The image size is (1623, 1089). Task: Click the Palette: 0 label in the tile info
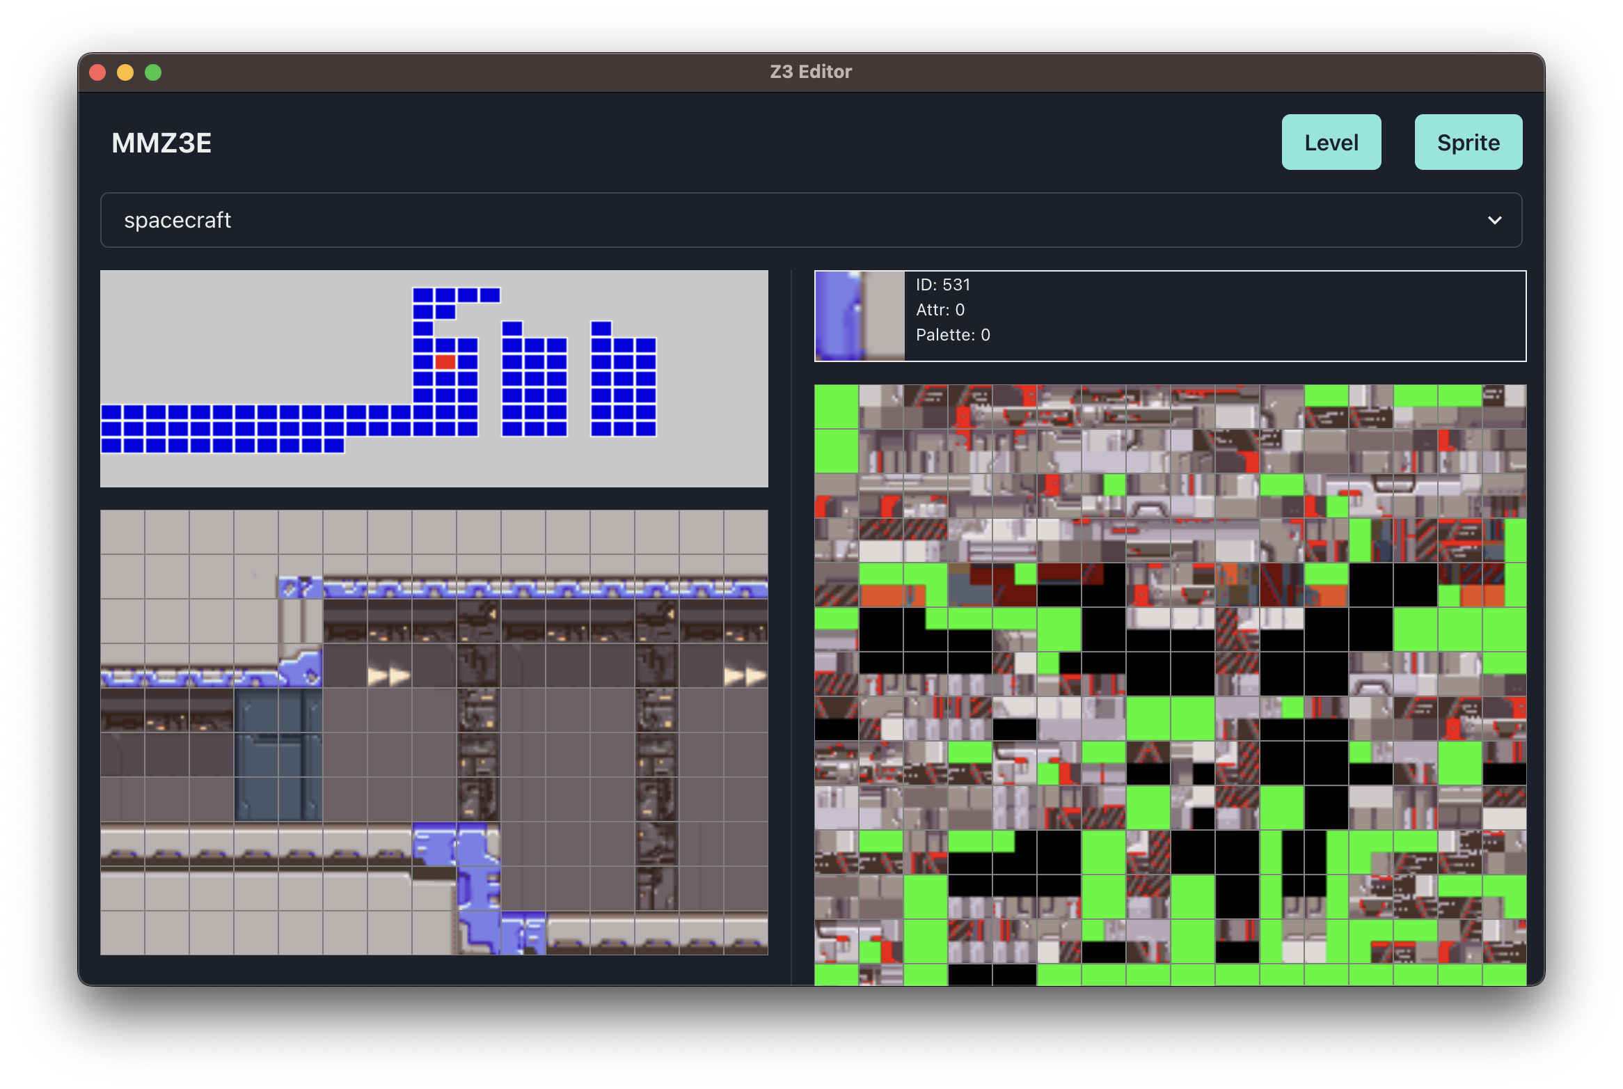[952, 335]
